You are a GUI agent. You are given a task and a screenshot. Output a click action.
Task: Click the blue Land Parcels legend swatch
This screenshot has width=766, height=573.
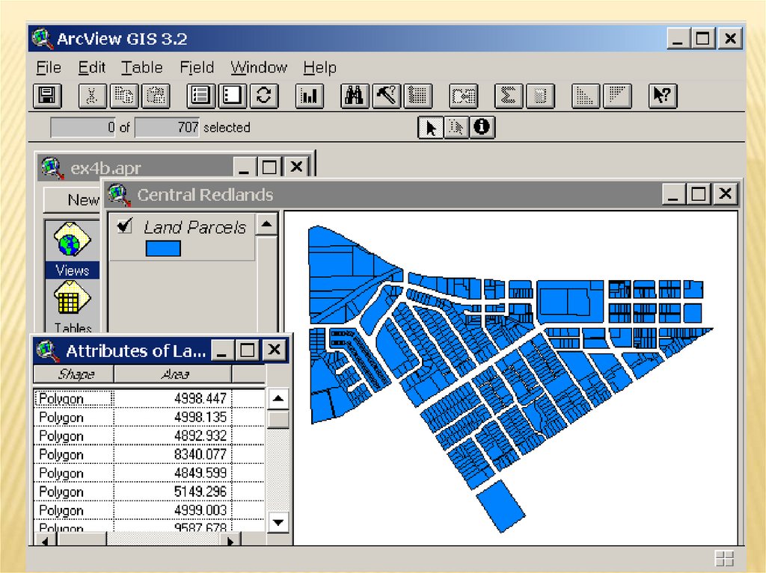click(163, 249)
